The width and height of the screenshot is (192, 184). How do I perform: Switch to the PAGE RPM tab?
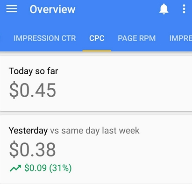coord(137,38)
